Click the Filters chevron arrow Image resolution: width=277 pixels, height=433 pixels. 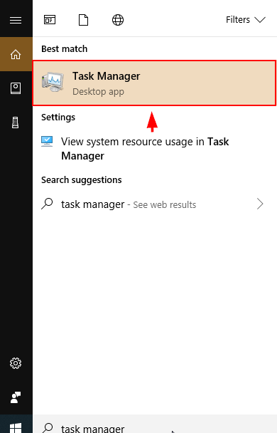pos(260,20)
